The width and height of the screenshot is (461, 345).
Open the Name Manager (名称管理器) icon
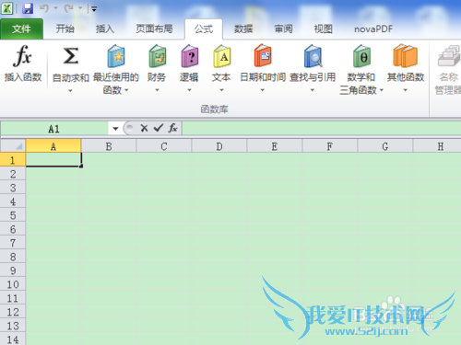coord(449,56)
